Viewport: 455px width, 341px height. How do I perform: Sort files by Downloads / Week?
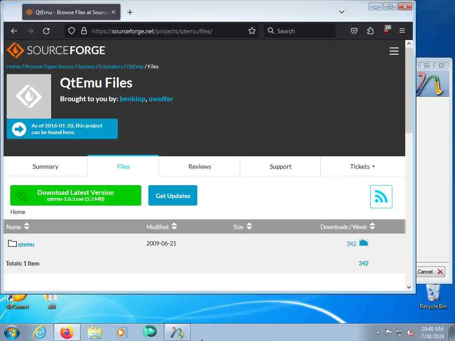tap(347, 226)
